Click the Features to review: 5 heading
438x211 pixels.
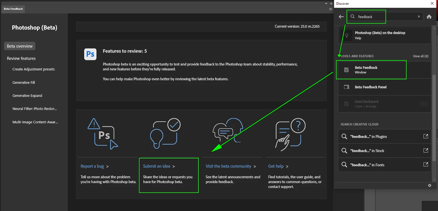pos(125,51)
